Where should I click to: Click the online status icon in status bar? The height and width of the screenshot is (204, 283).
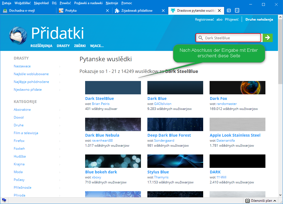click(x=4, y=200)
